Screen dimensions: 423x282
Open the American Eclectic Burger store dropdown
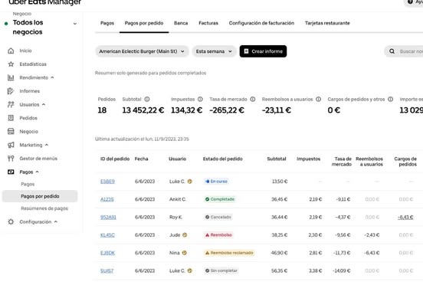(x=142, y=51)
